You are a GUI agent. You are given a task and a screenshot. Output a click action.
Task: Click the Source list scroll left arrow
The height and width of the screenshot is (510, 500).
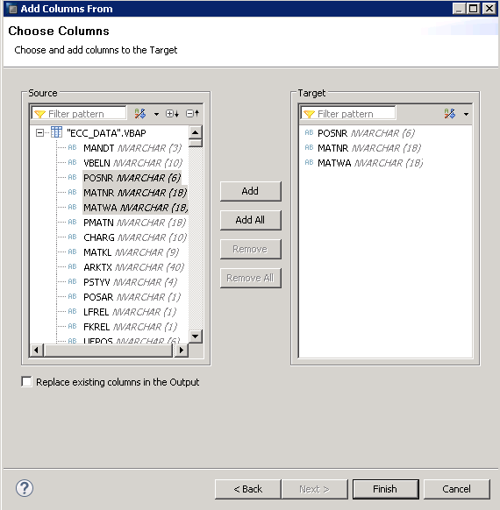(36, 350)
